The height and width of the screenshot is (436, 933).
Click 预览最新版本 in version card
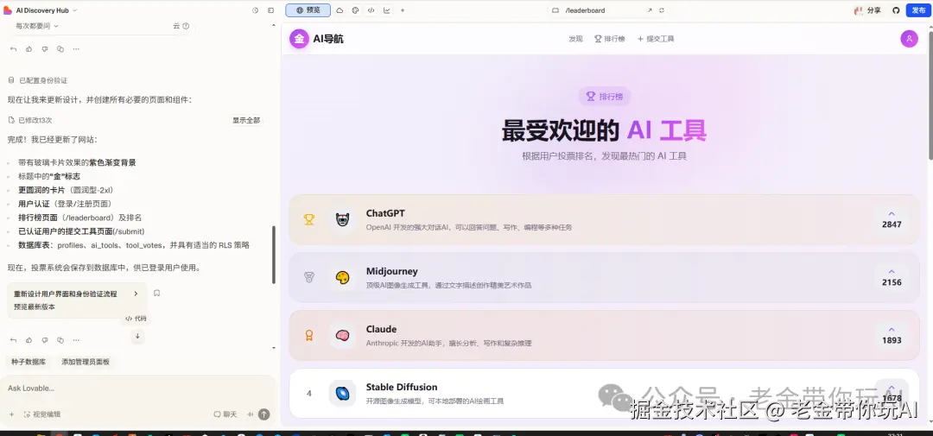click(35, 306)
